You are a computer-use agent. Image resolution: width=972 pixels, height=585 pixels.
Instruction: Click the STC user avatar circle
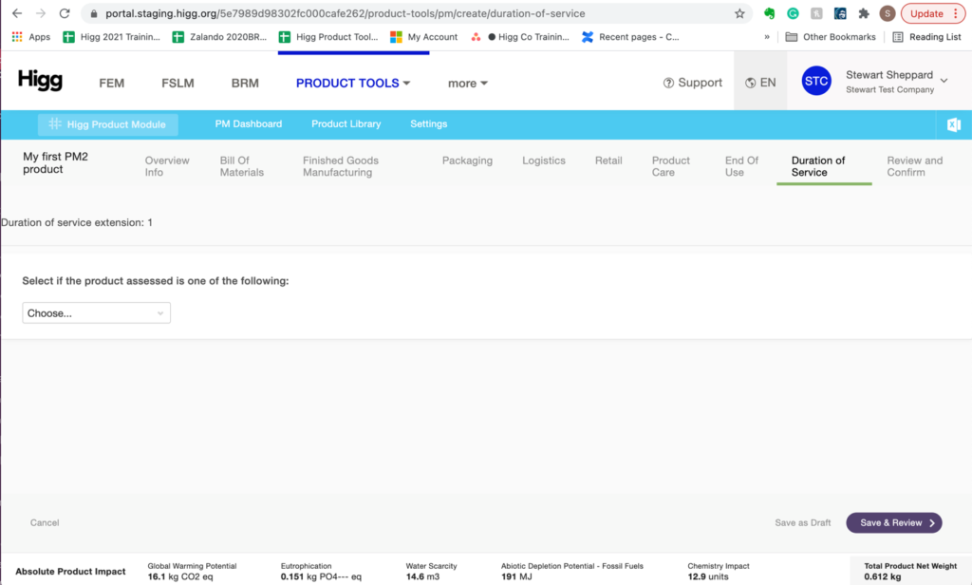(x=816, y=81)
